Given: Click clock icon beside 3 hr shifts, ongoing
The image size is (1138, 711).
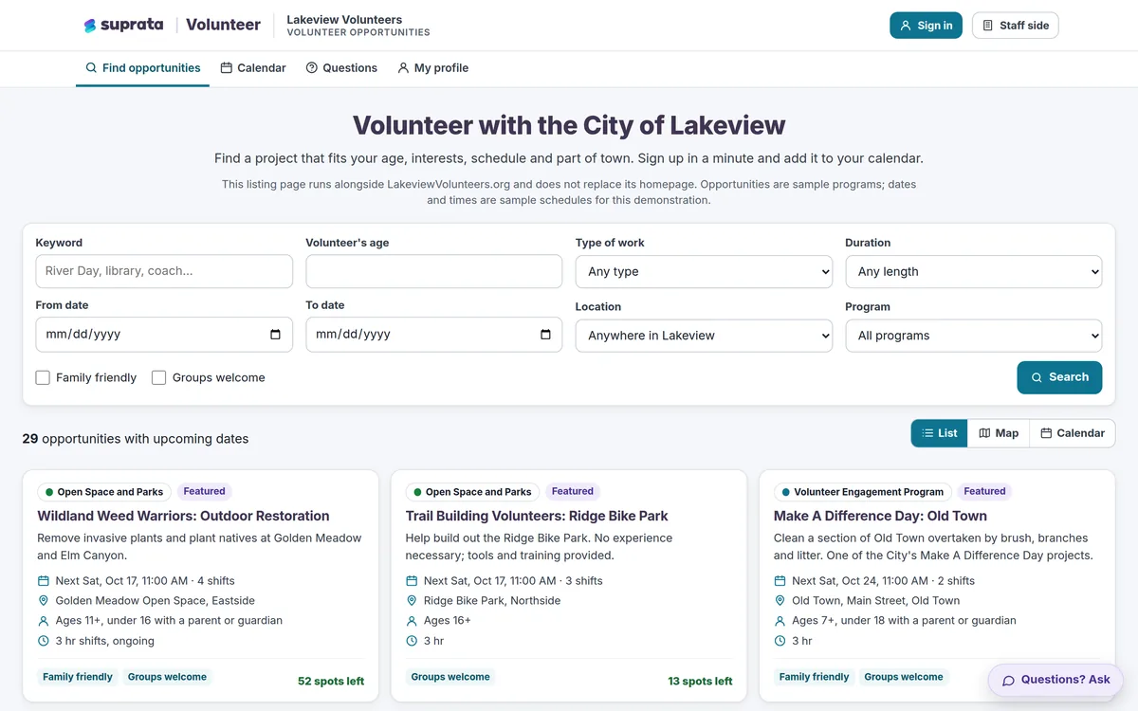Looking at the screenshot, I should 44,641.
